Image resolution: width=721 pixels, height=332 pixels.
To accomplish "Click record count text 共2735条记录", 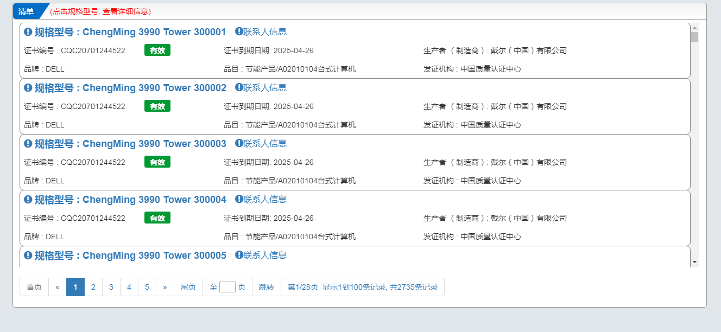I will pyautogui.click(x=414, y=287).
